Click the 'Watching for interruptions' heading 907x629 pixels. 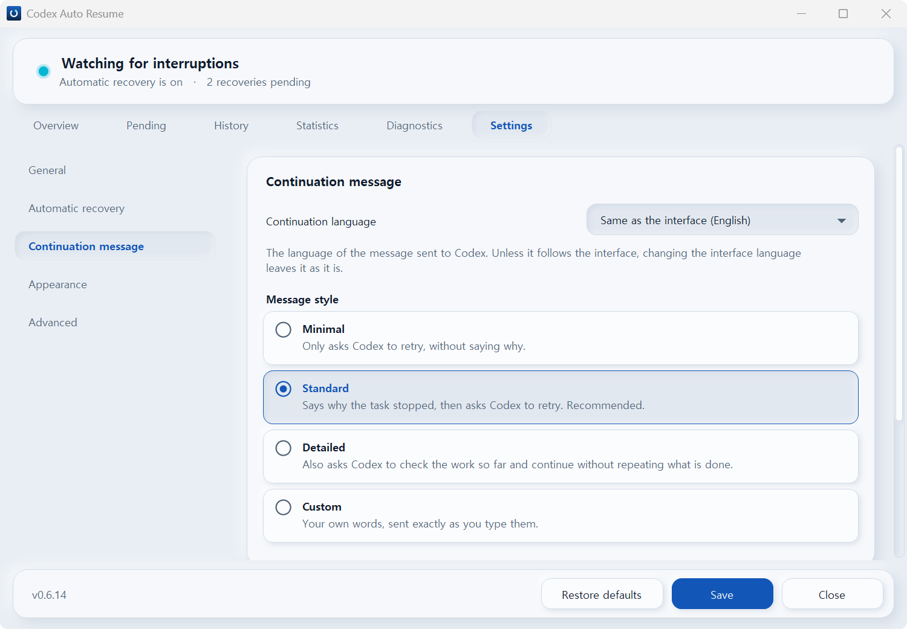pos(150,63)
